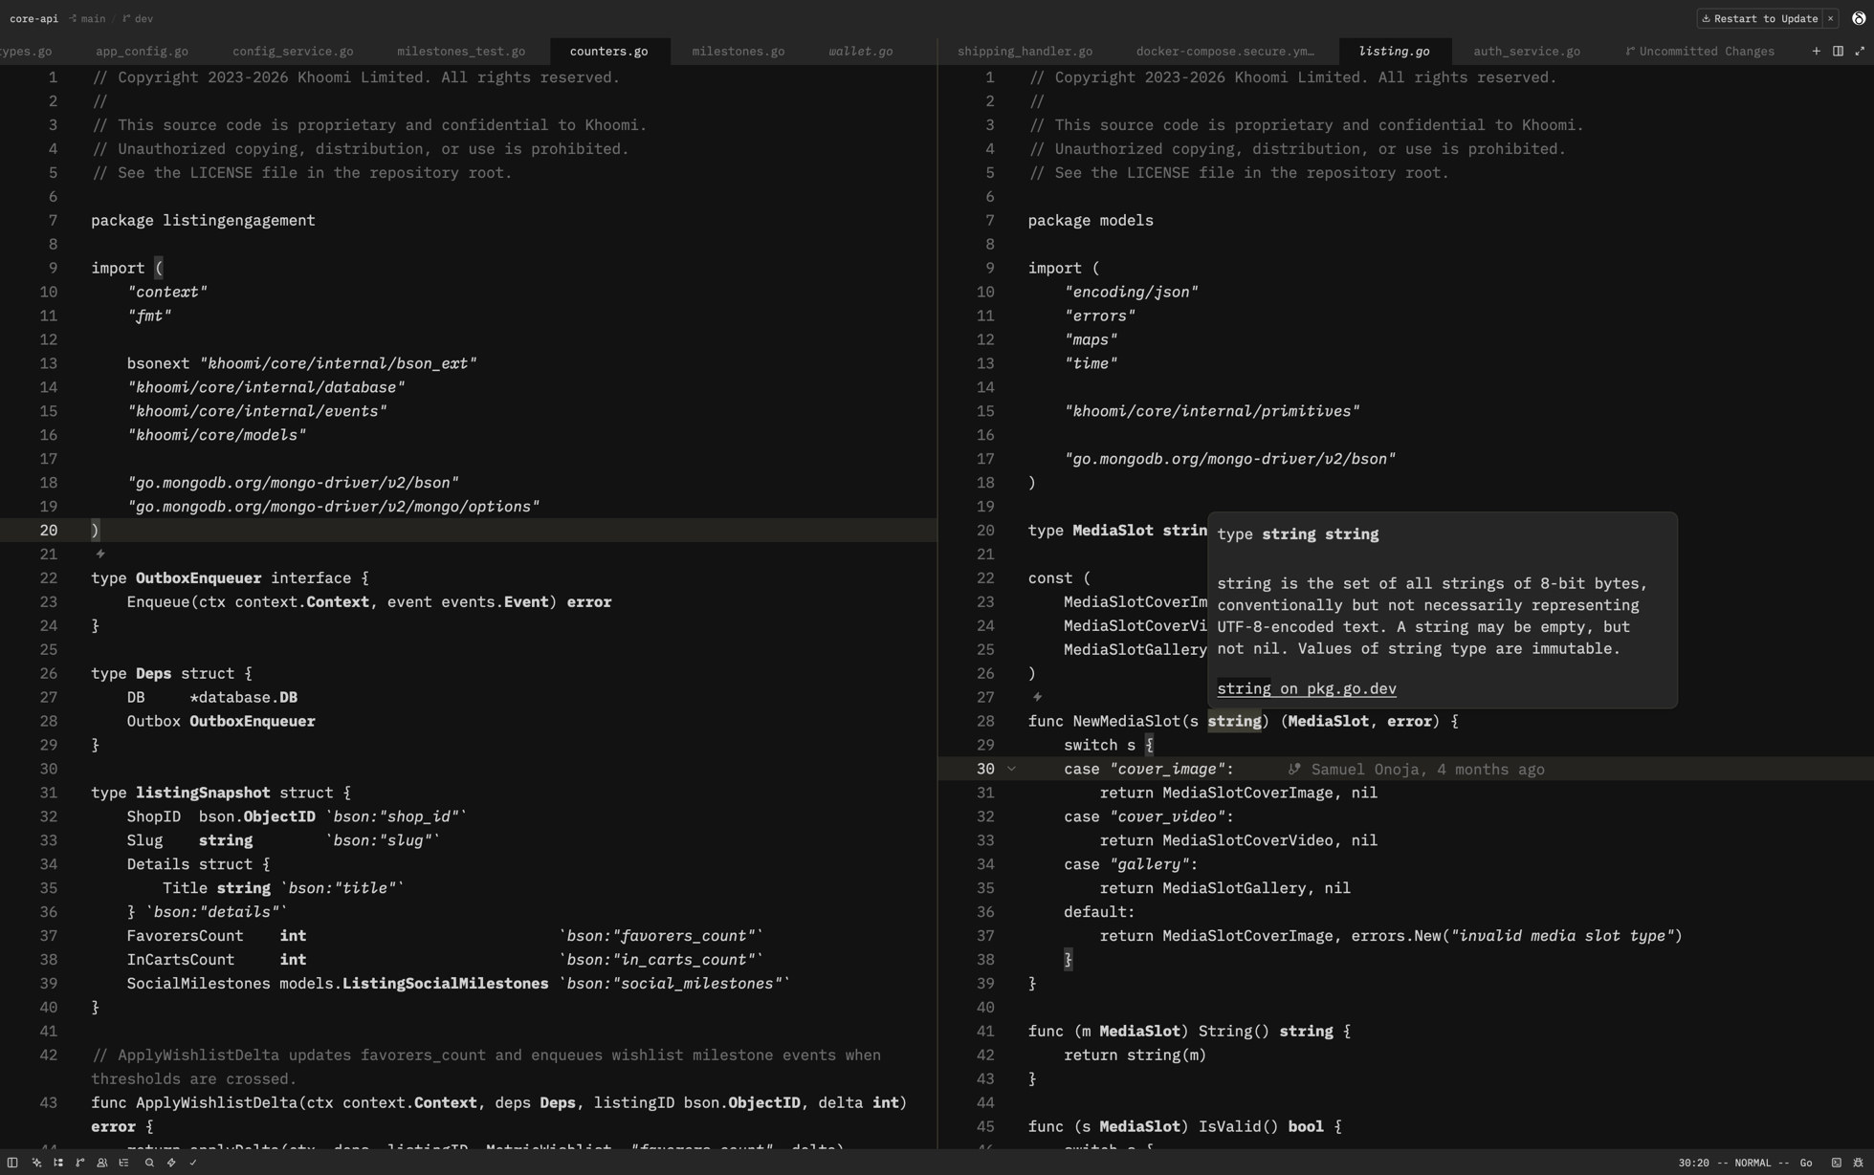Screen dimensions: 1874x1175
Task: Open the docker-compose.secure.yml tab
Action: click(x=1224, y=51)
